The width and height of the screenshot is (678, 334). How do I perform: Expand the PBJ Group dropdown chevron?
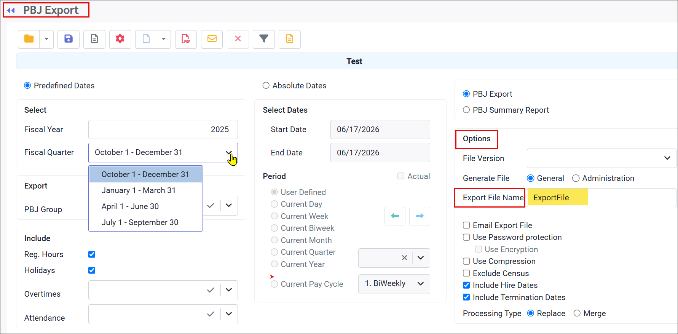(x=229, y=206)
